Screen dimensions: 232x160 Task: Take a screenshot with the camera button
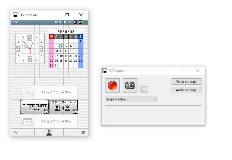[130, 85]
